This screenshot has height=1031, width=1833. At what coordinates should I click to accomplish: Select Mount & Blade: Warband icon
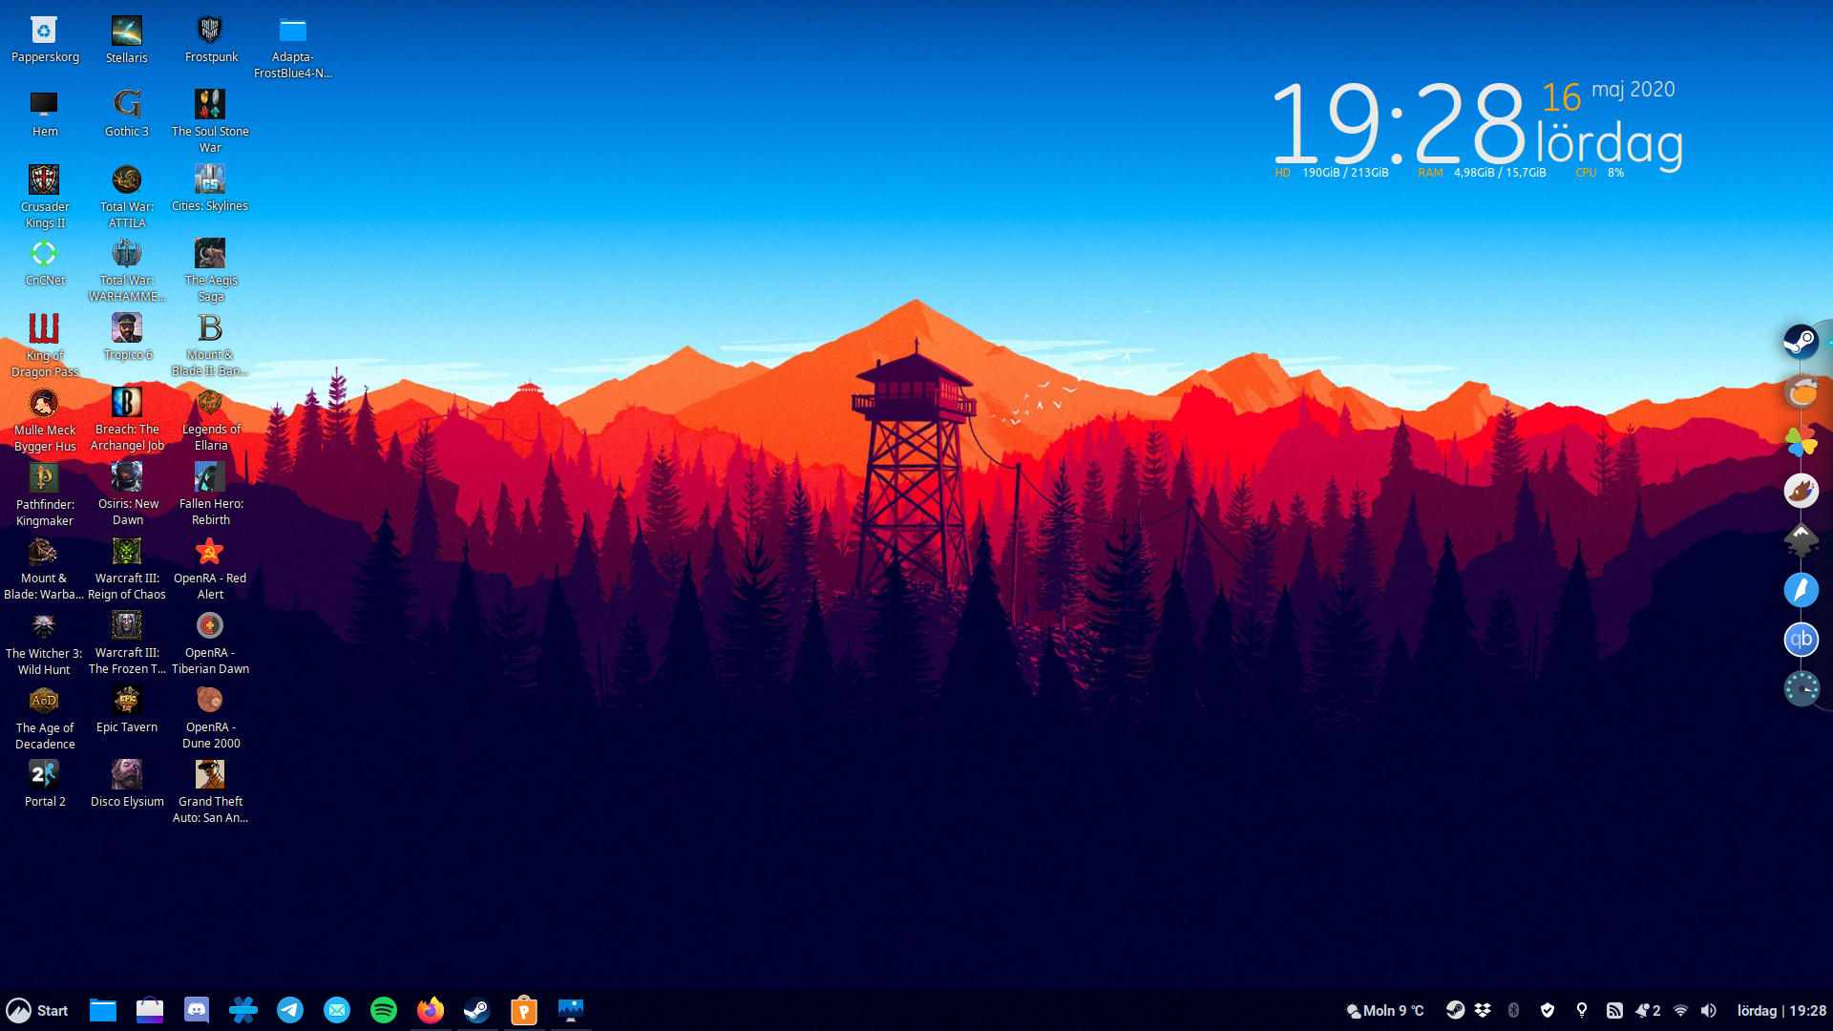click(x=44, y=569)
